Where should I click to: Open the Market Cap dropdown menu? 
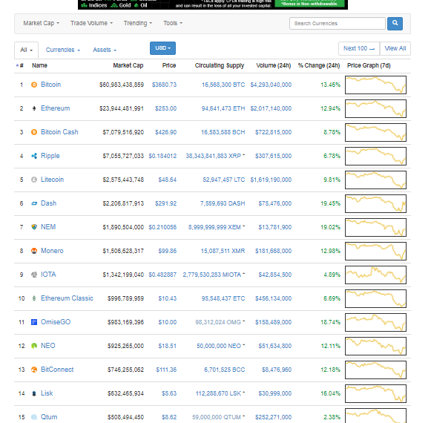tap(42, 23)
